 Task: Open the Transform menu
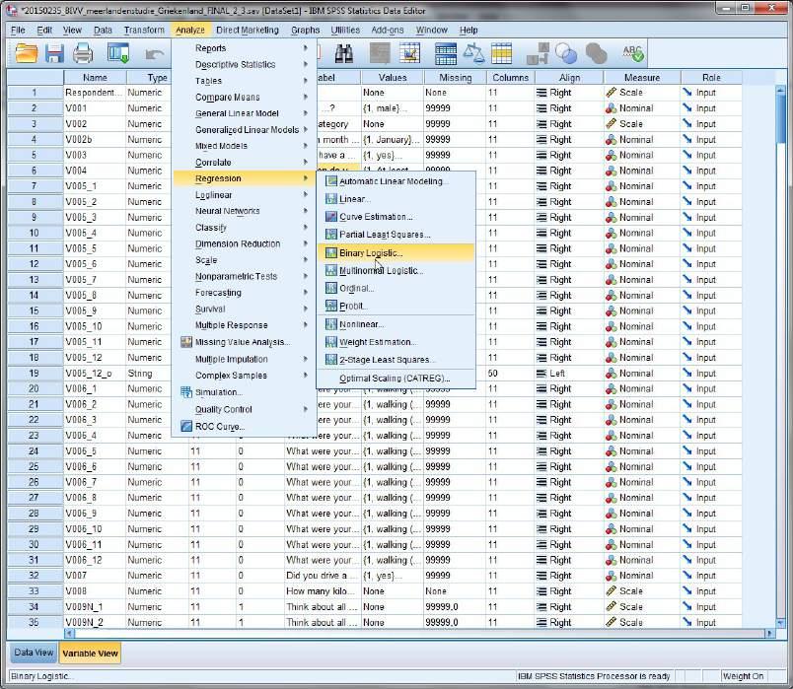[144, 30]
